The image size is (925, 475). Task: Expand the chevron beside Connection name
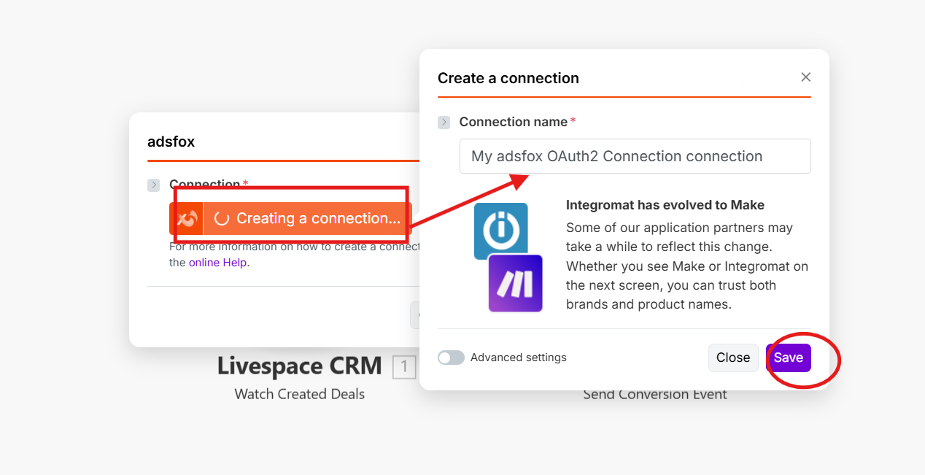444,123
